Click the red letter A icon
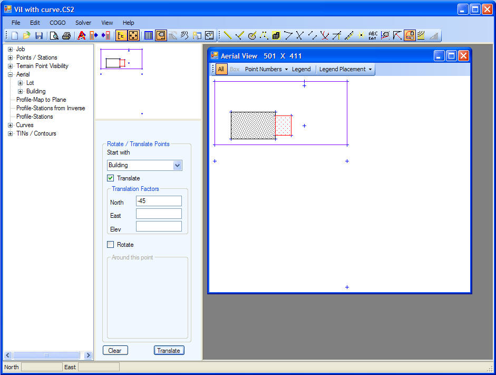Viewport: 496px width, 375px height. [x=82, y=36]
